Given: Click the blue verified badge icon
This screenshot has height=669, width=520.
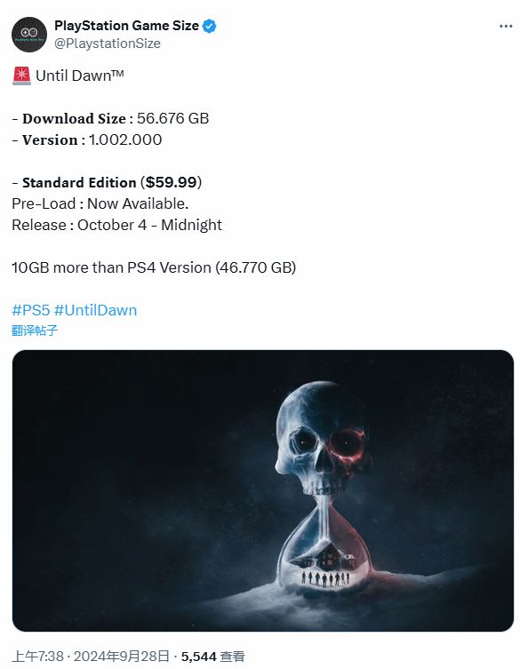Looking at the screenshot, I should point(209,26).
